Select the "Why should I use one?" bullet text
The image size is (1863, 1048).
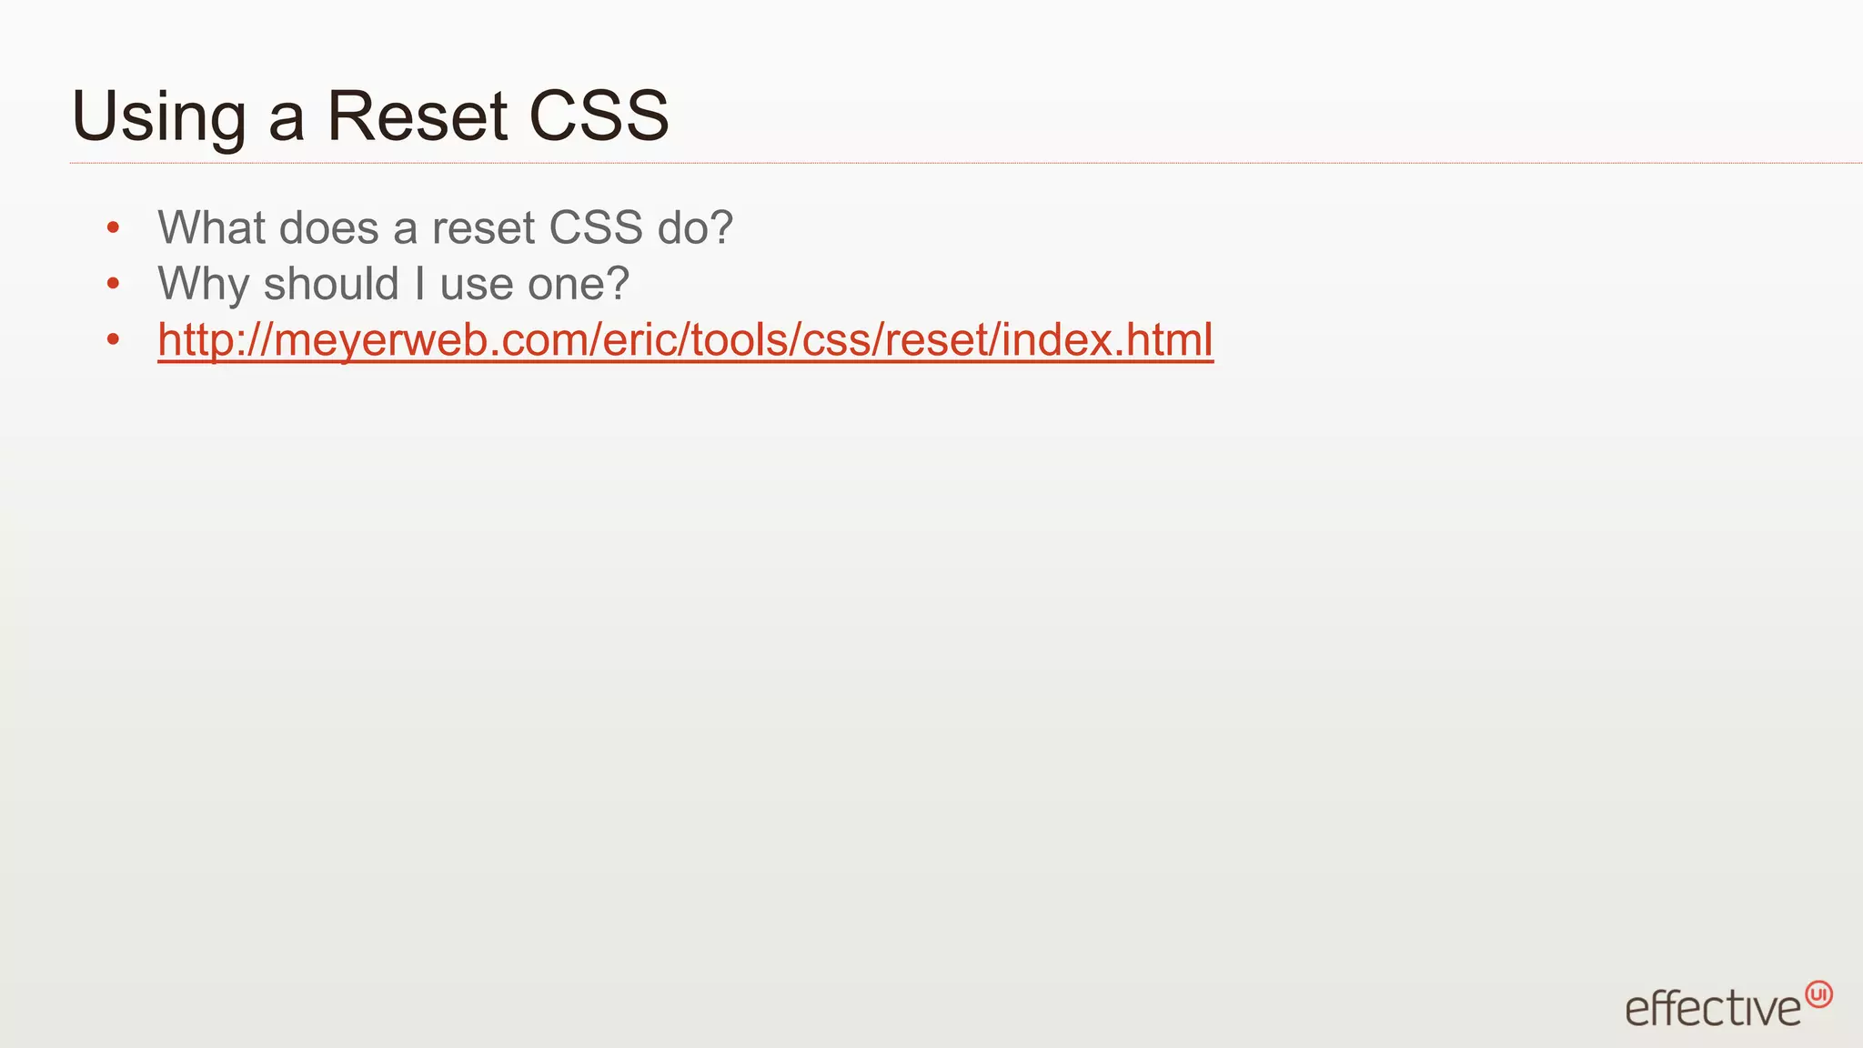click(x=393, y=284)
